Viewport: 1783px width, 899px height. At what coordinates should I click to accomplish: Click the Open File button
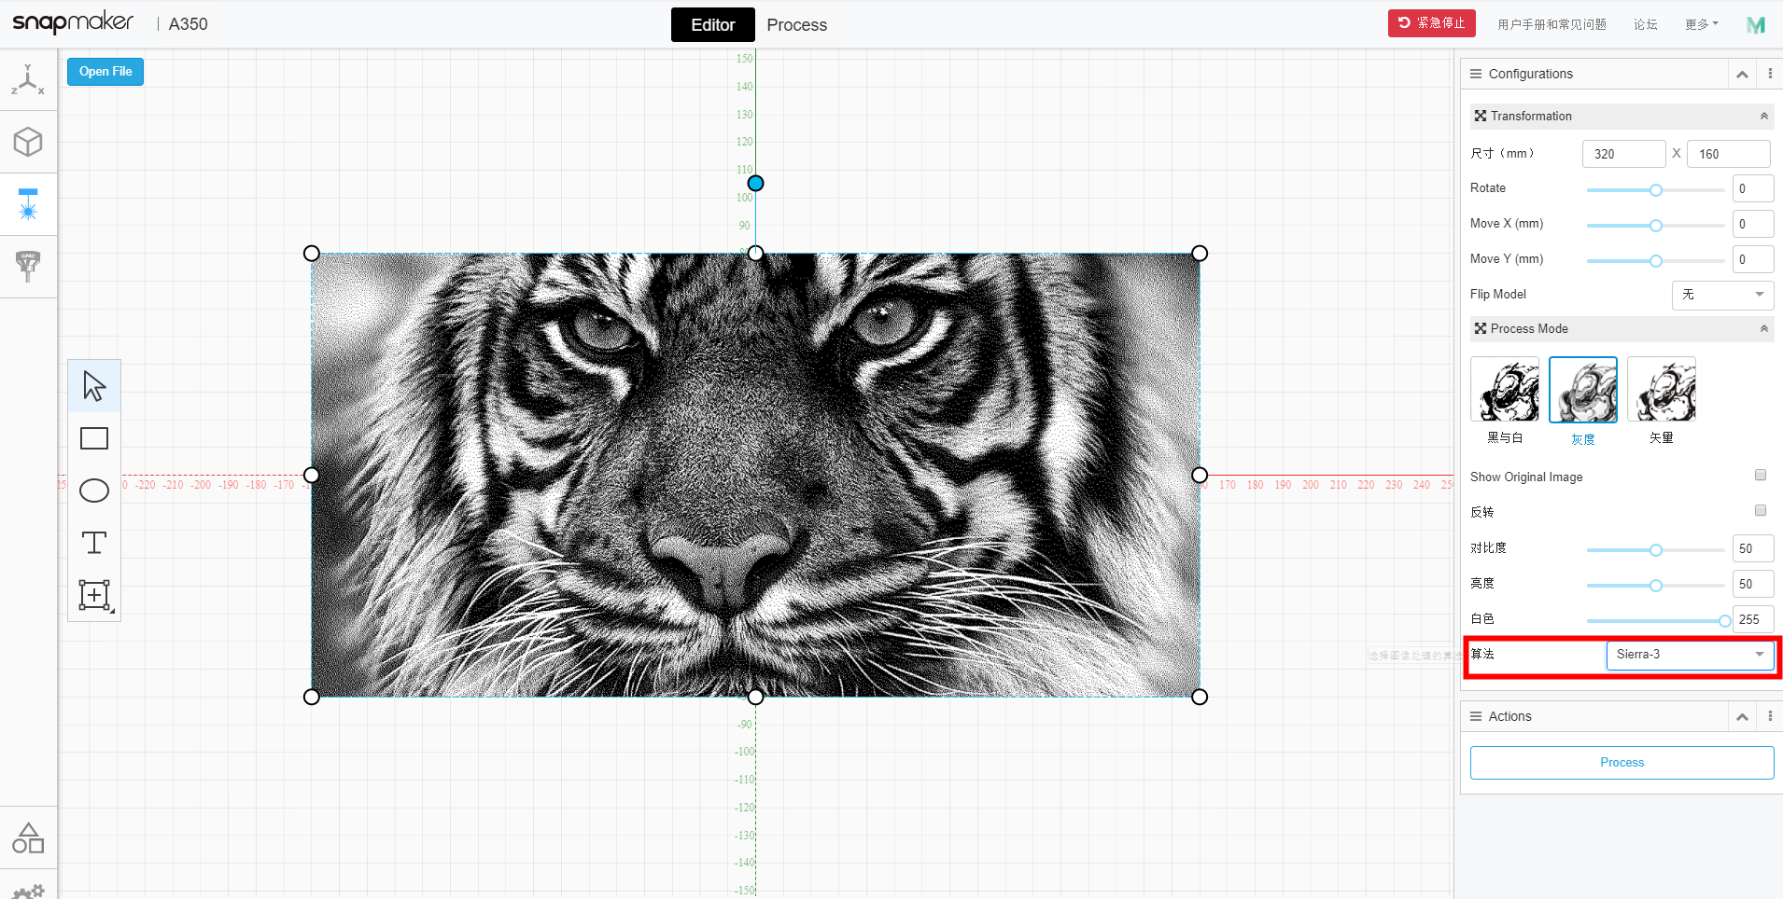click(x=105, y=72)
